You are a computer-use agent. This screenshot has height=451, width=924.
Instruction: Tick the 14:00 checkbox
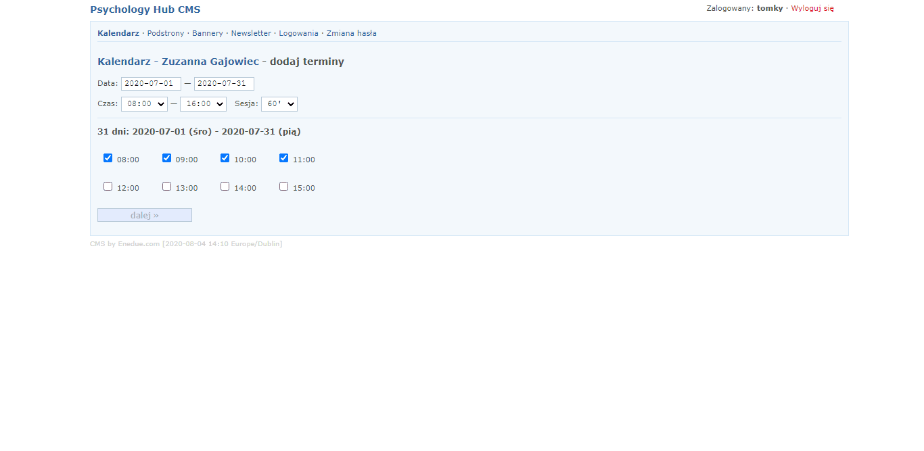(225, 187)
